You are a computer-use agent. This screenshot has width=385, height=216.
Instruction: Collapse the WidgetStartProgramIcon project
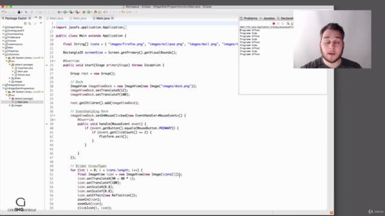pyautogui.click(x=3, y=88)
